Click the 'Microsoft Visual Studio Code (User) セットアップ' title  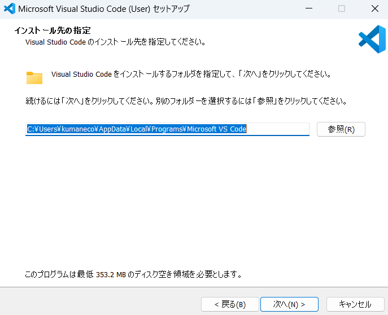104,8
